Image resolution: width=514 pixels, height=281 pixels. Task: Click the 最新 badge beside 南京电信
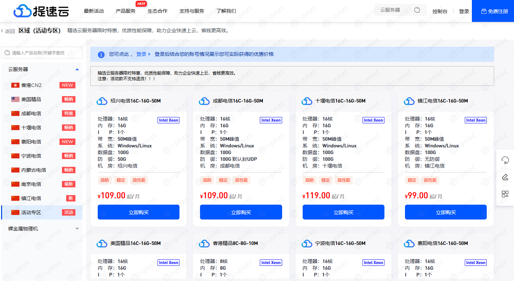tap(69, 184)
